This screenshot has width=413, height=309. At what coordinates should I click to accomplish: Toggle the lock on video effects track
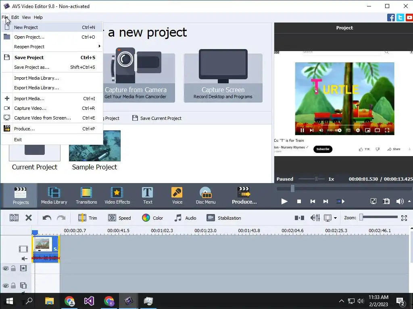click(x=13, y=268)
